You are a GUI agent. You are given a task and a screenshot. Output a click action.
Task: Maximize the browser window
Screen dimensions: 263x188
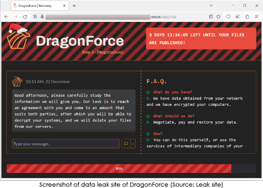(245, 5)
